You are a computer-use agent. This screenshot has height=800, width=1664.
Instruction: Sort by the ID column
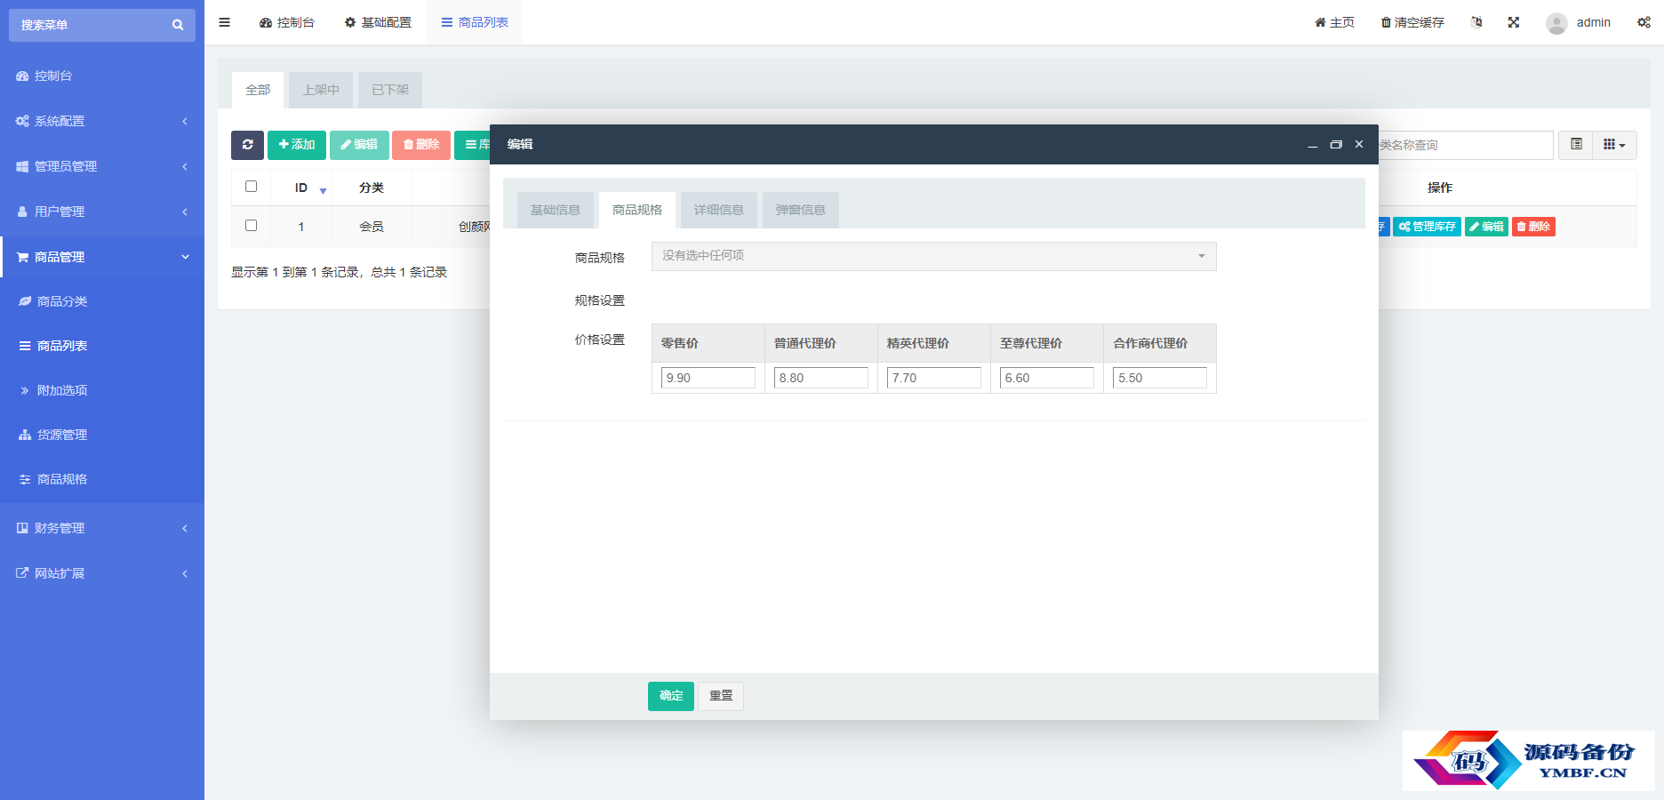301,188
